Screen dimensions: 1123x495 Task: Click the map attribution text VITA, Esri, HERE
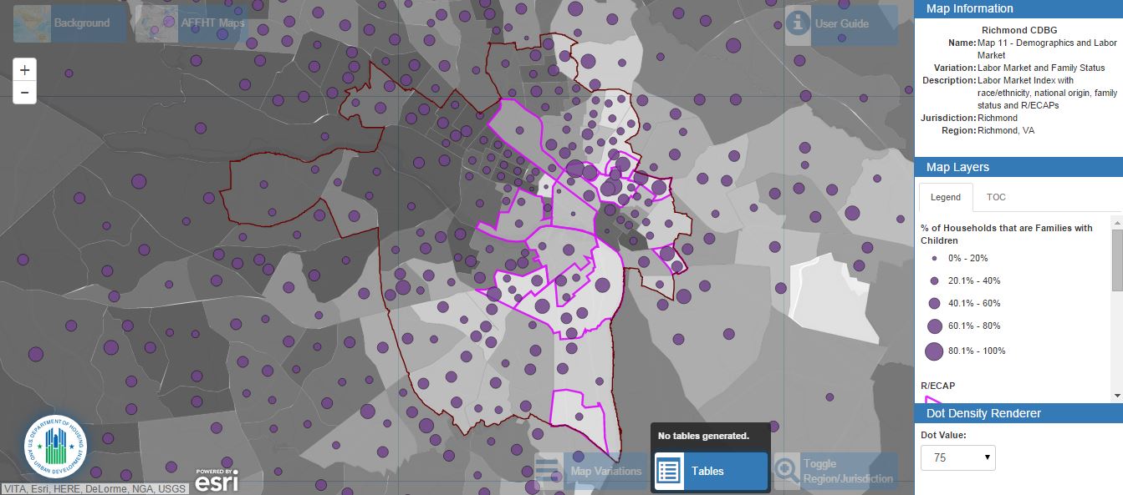coord(94,489)
